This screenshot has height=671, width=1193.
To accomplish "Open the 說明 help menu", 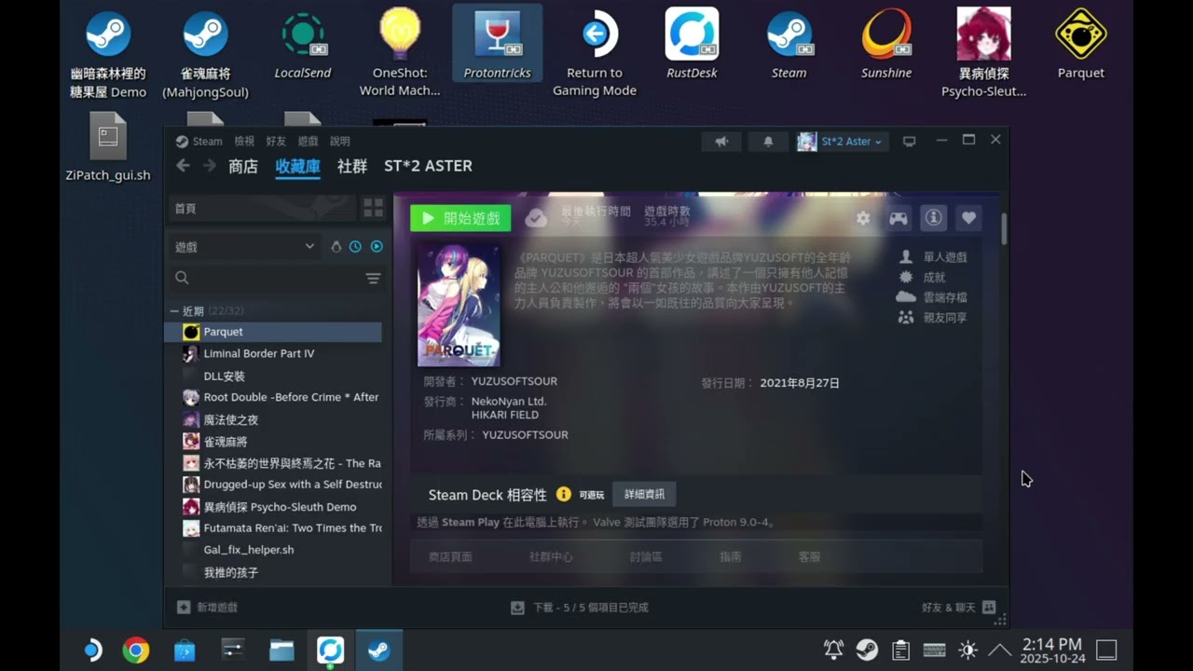I will [x=340, y=141].
